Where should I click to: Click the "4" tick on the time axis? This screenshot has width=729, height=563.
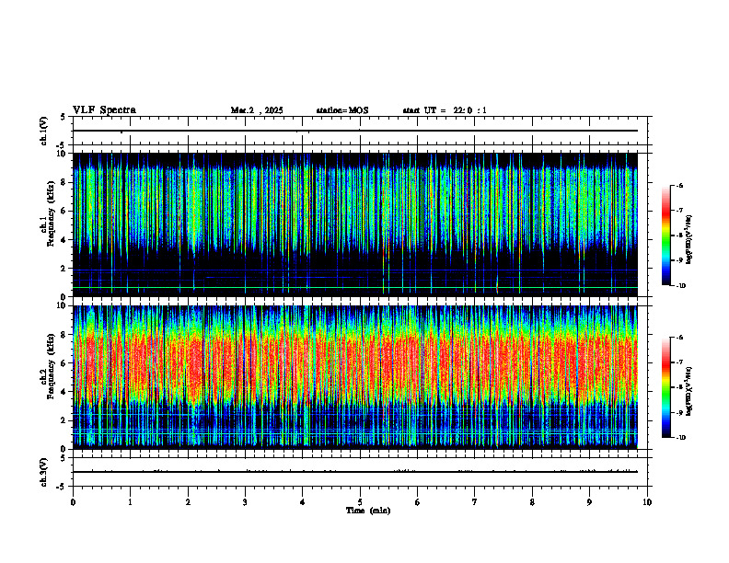[302, 502]
